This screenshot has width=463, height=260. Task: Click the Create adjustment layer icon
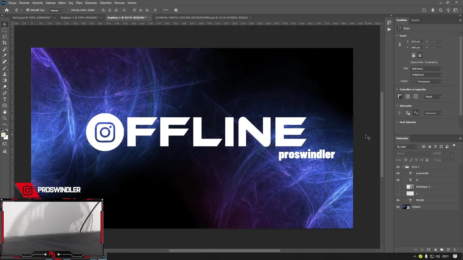point(435,250)
